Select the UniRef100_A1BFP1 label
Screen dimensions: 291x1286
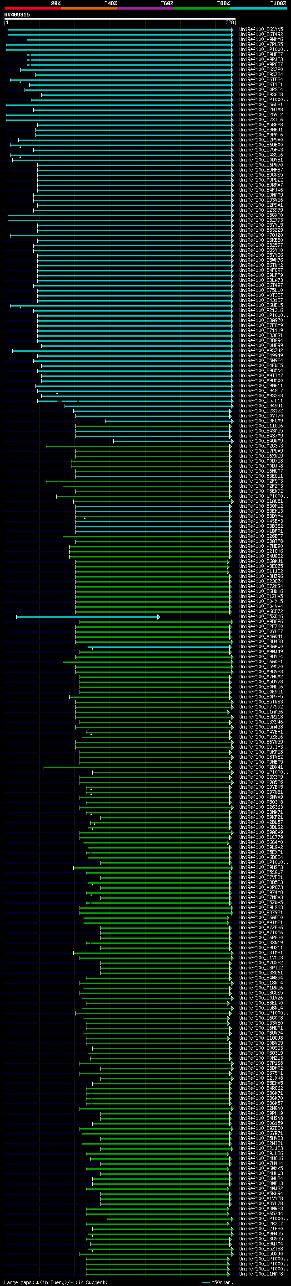[x=261, y=531]
